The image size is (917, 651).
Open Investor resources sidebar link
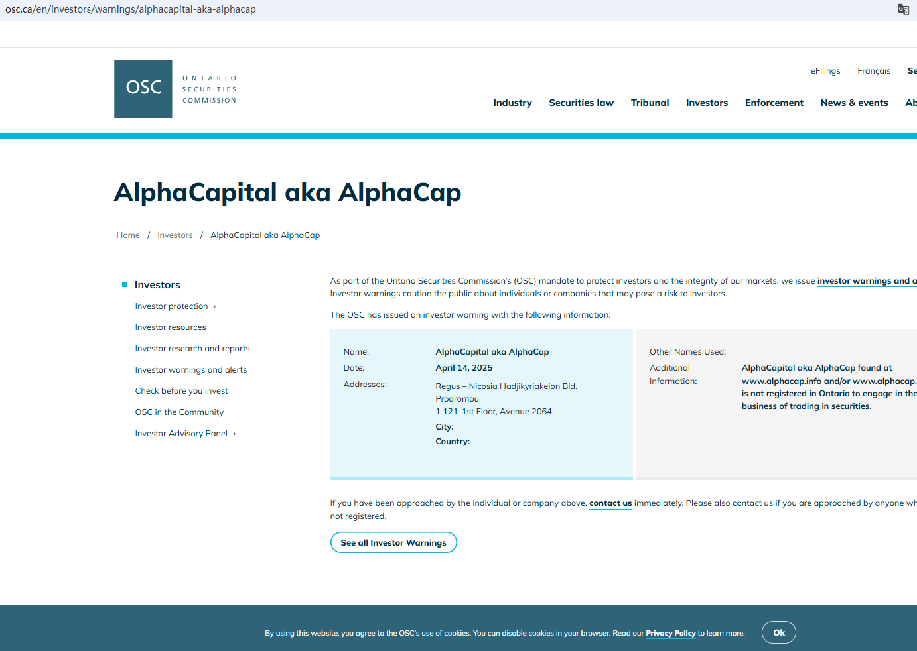[x=171, y=327]
